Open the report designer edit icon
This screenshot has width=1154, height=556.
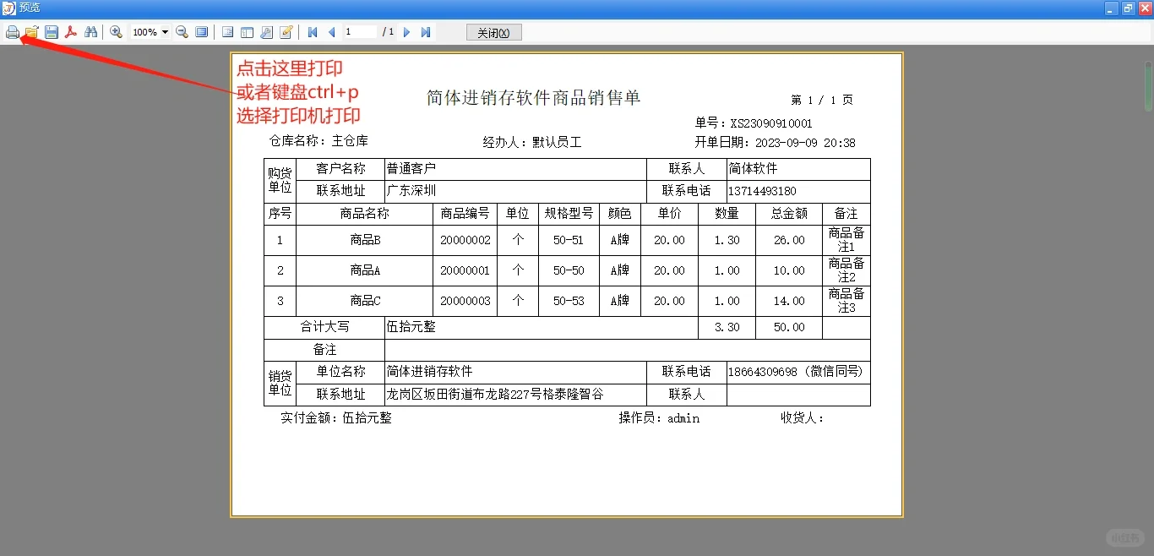pyautogui.click(x=286, y=32)
